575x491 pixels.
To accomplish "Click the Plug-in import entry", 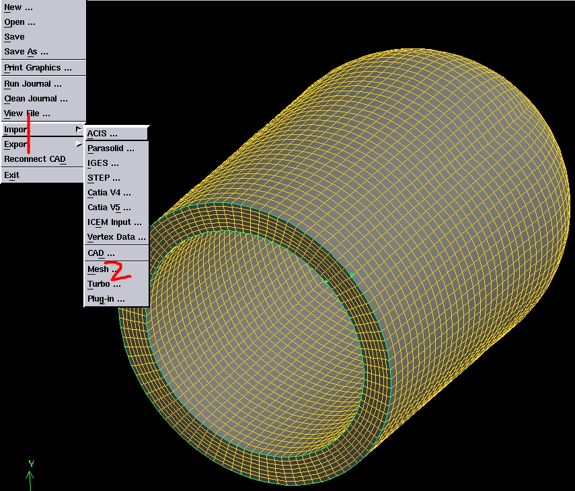I will pos(106,299).
